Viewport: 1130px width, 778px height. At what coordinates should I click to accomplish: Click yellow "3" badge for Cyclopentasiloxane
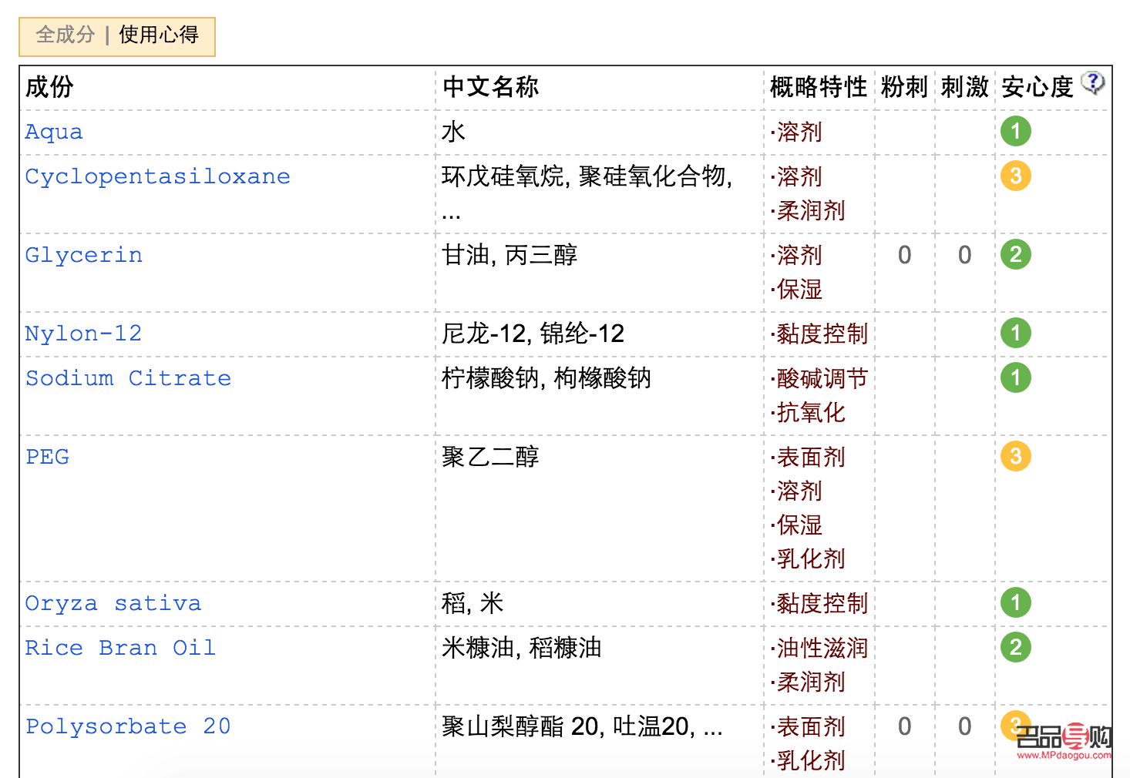point(1015,176)
